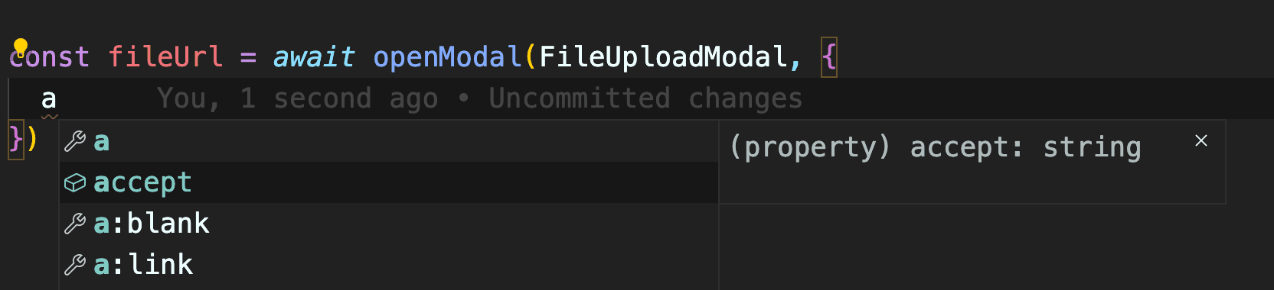Click the '(property) accept: string' details text
The image size is (1274, 290).
click(x=935, y=147)
